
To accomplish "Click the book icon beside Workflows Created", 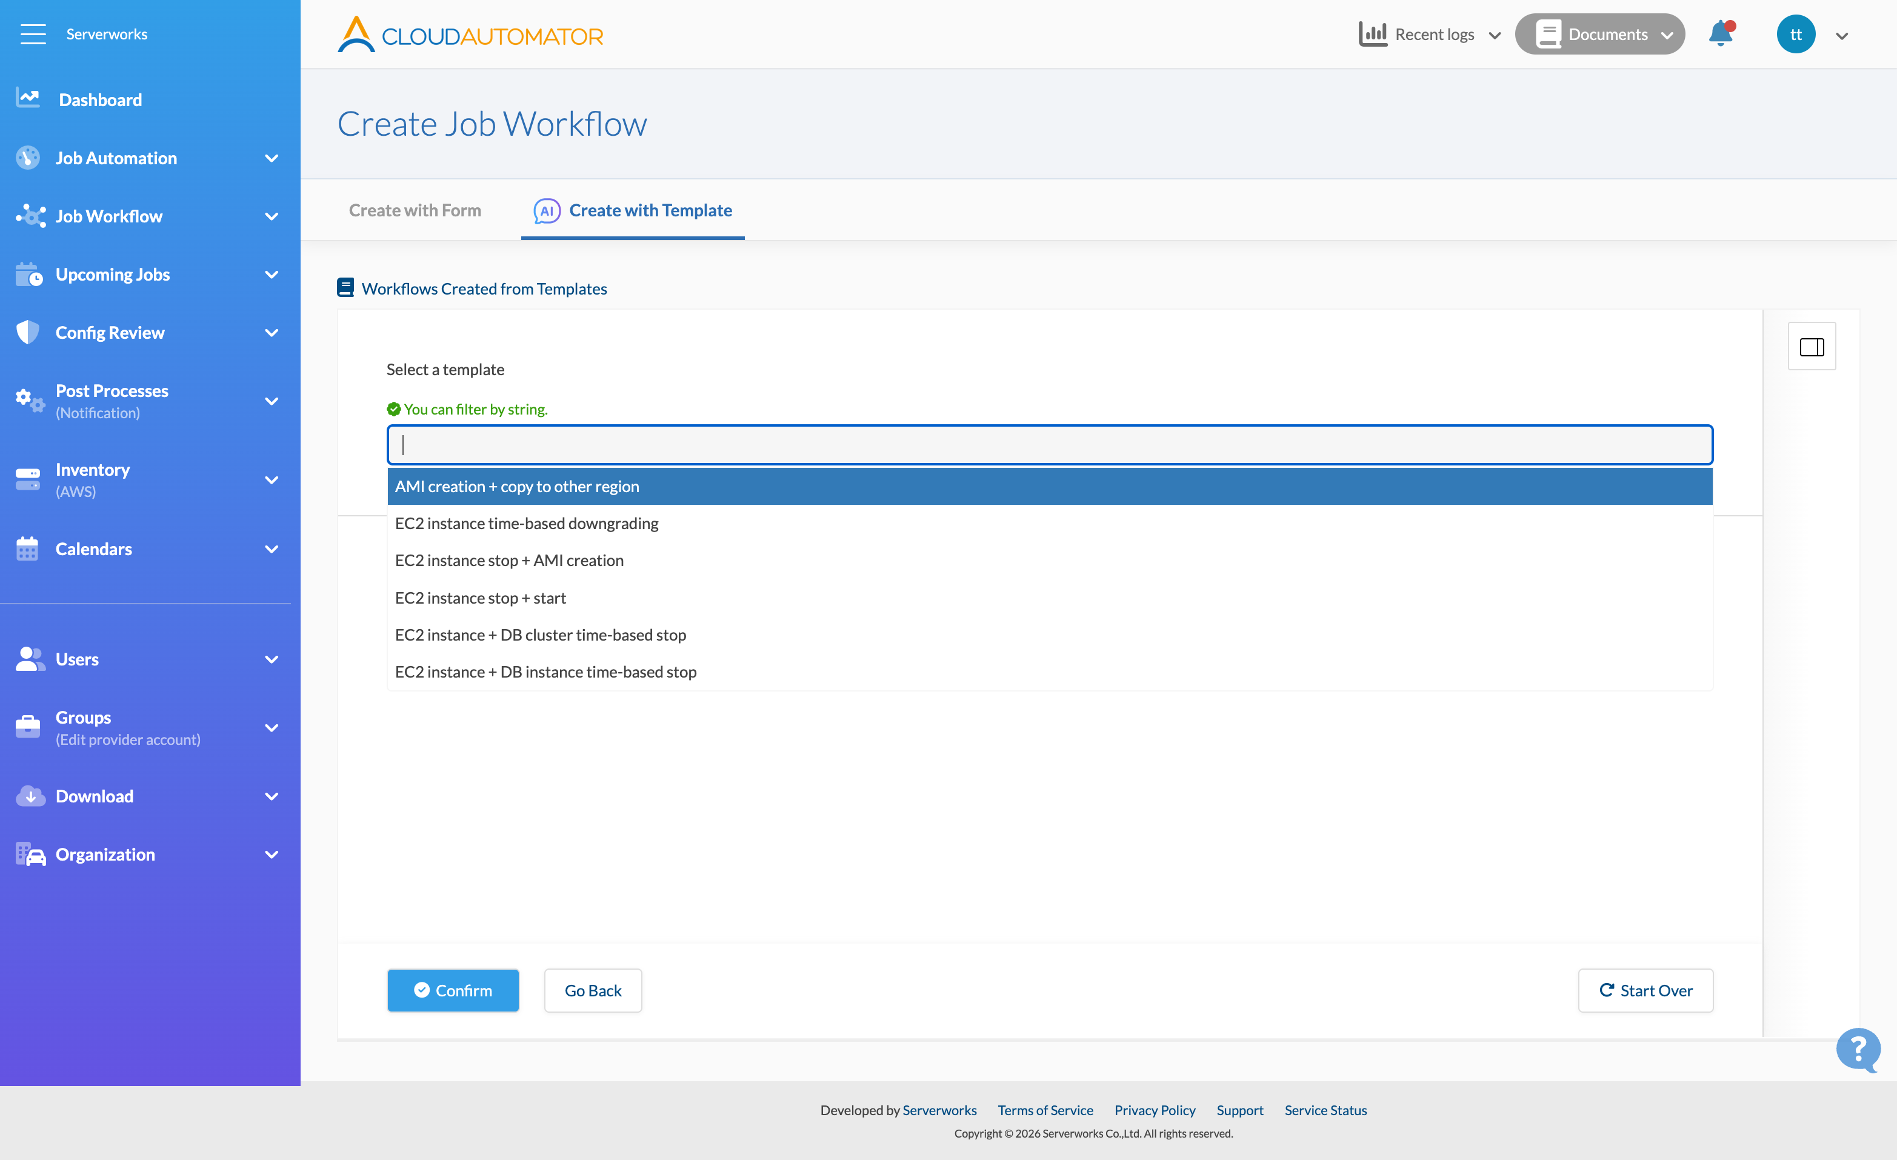I will 345,288.
